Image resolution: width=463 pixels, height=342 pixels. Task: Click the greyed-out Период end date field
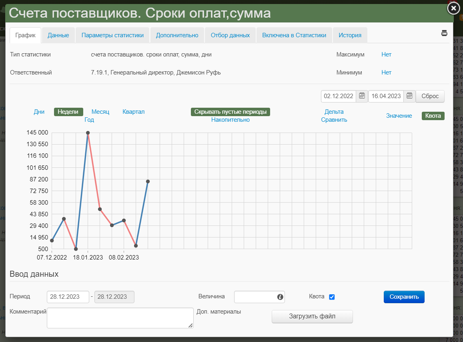click(114, 297)
